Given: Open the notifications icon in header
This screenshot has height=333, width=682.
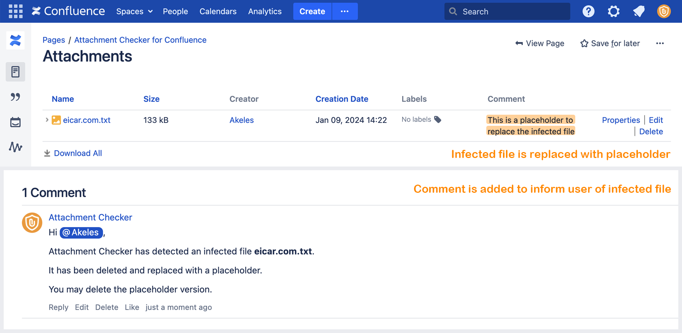Looking at the screenshot, I should [639, 11].
